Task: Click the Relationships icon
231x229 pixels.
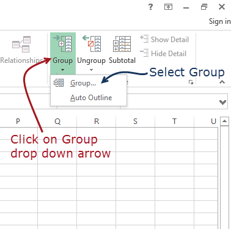Action: pyautogui.click(x=21, y=44)
